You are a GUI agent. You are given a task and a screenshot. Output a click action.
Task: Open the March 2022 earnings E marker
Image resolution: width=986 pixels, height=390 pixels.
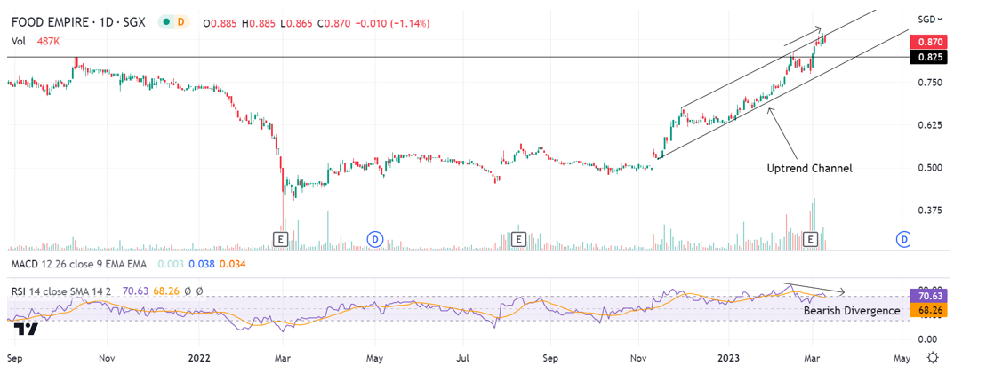click(280, 239)
